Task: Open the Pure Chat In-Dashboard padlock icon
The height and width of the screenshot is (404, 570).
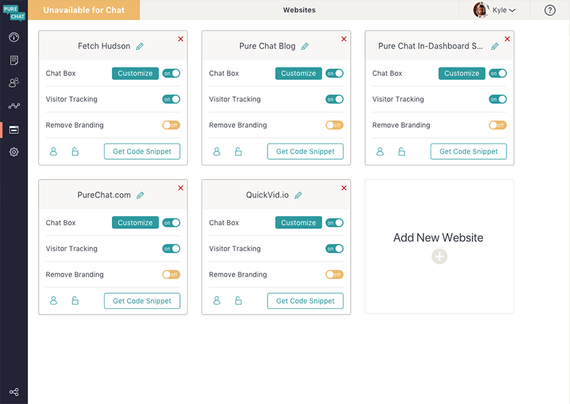Action: 401,152
